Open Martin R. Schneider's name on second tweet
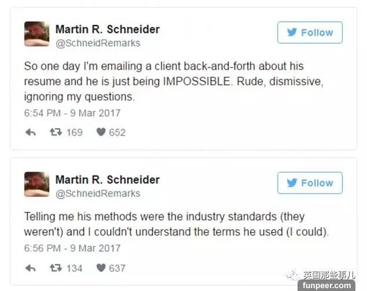Screen dimensions: 367x291 (107, 180)
